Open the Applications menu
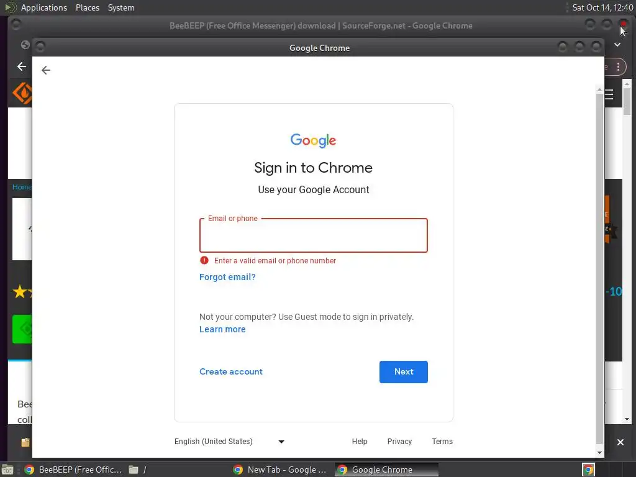Screen dimensions: 636x477 [x=44, y=7]
